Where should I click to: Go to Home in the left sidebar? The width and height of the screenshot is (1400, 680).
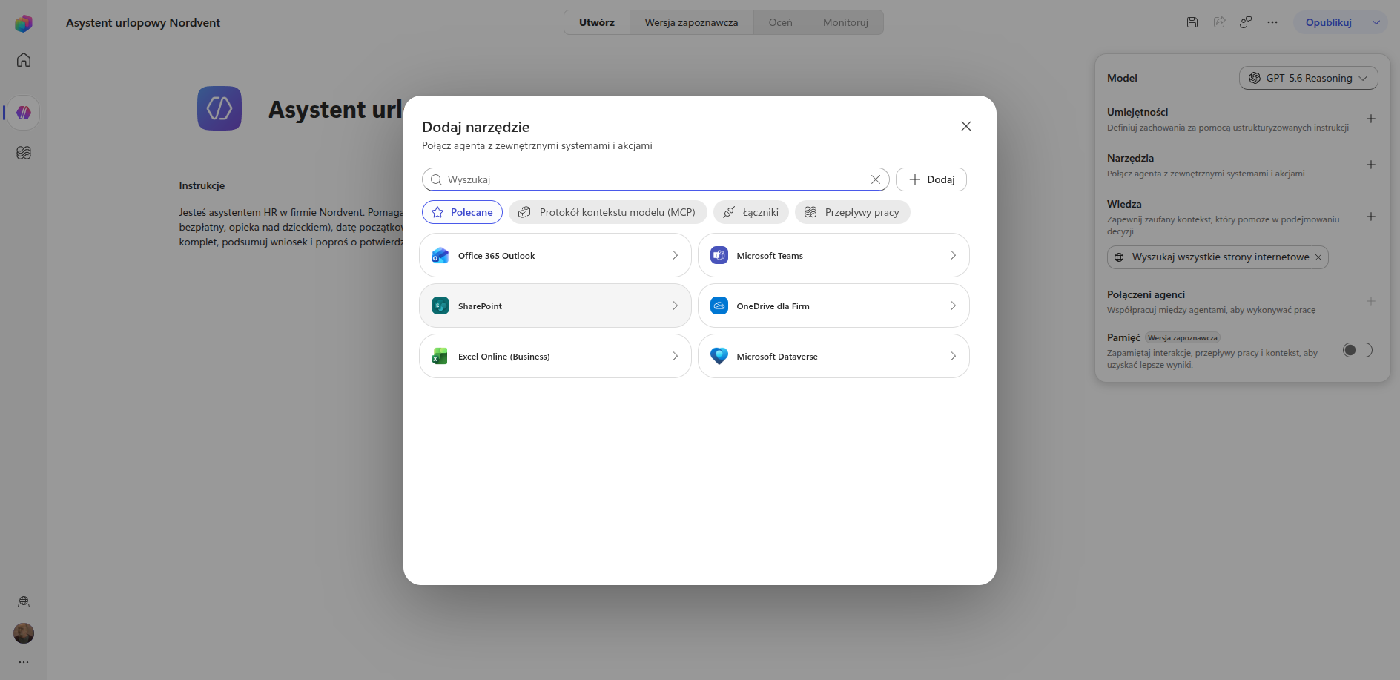click(x=24, y=59)
